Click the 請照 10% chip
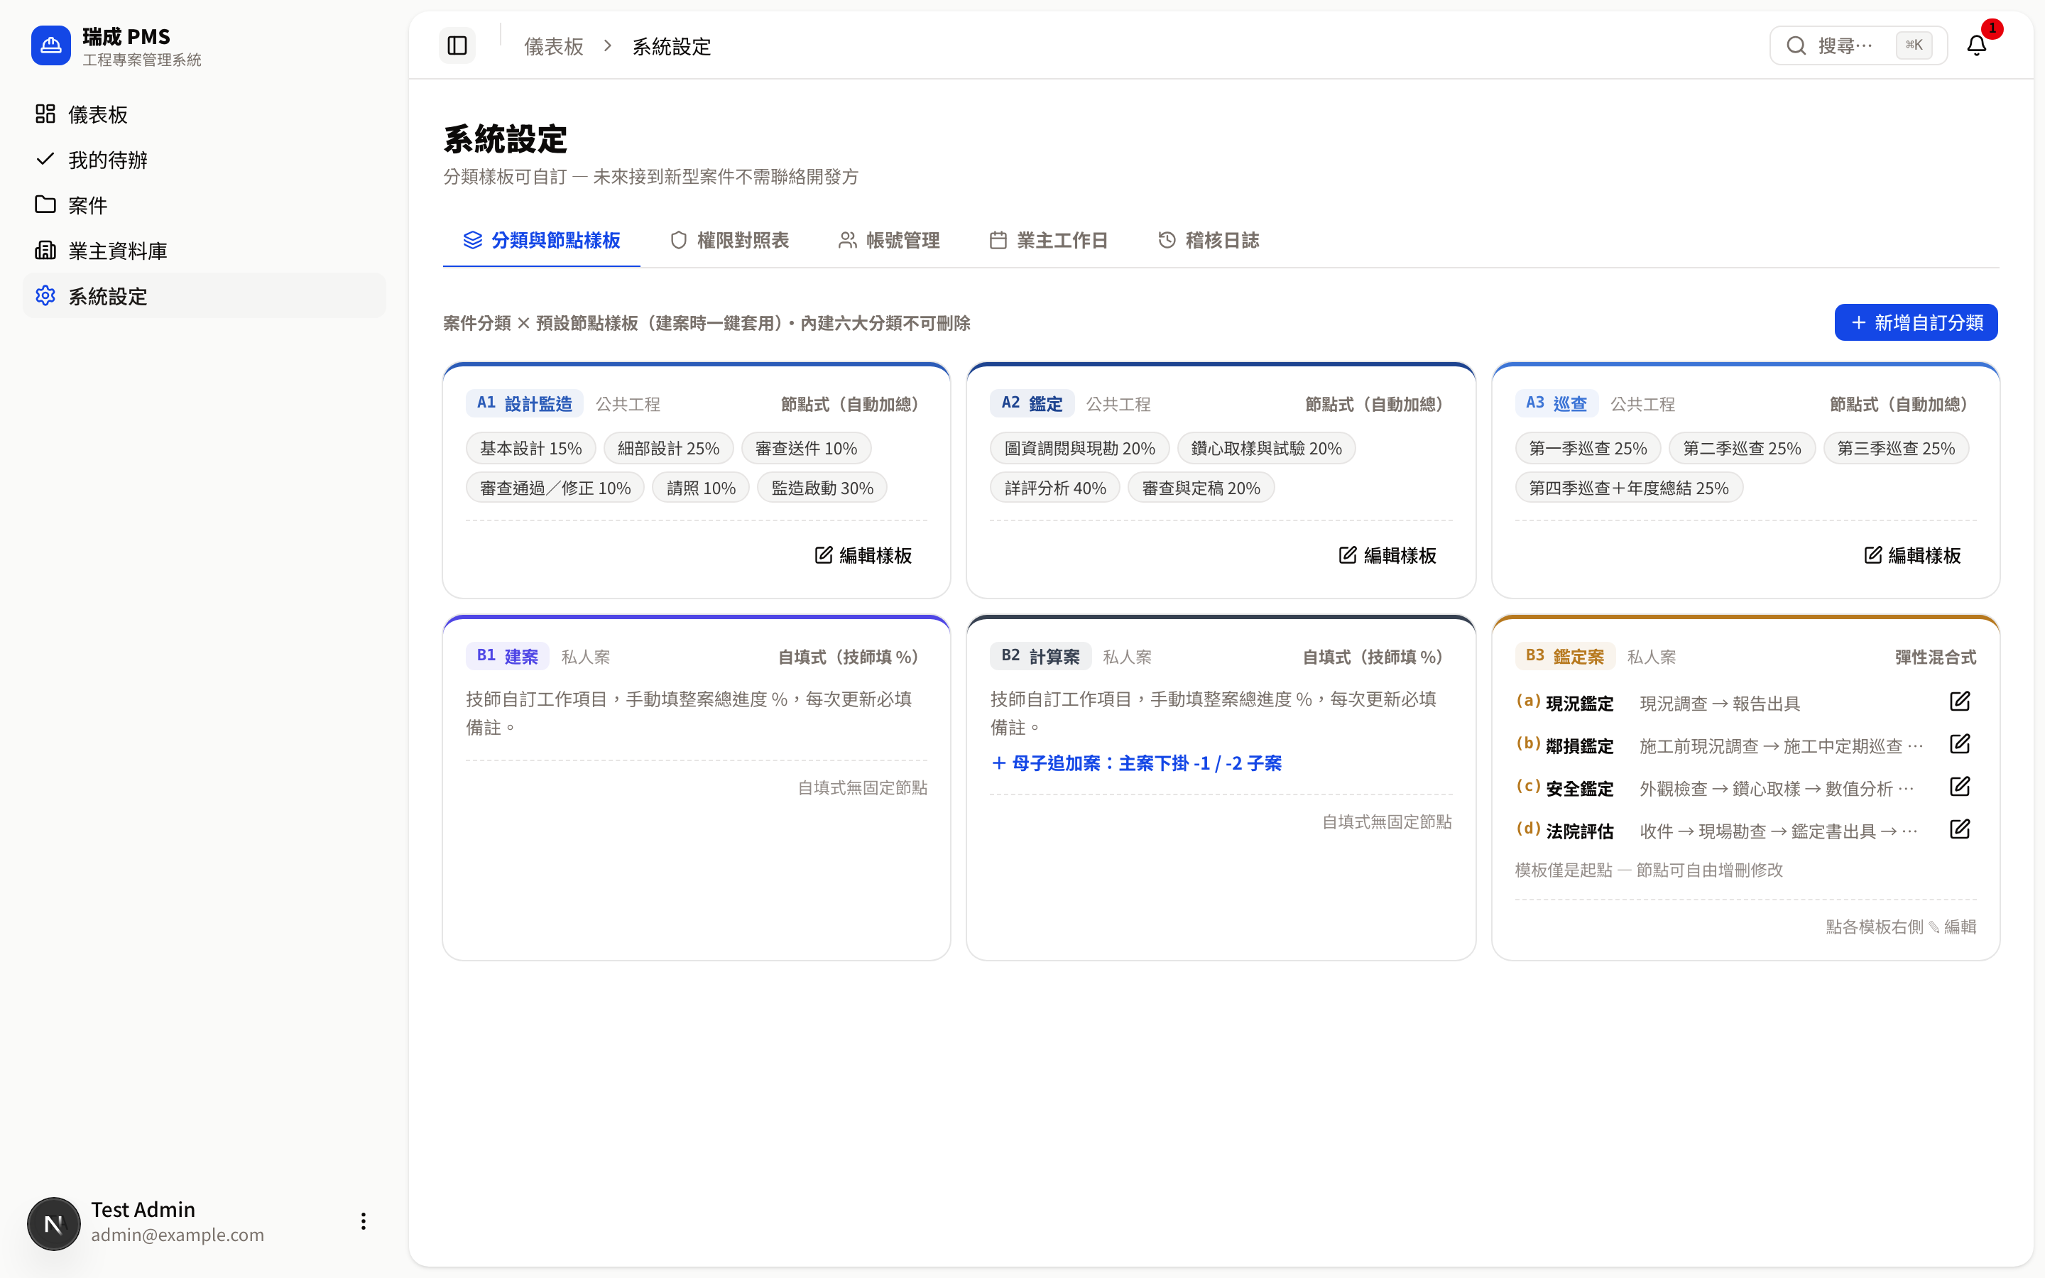The image size is (2045, 1278). (702, 488)
